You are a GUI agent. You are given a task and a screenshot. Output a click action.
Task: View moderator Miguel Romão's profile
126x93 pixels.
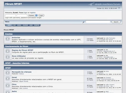click(x=24, y=81)
